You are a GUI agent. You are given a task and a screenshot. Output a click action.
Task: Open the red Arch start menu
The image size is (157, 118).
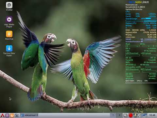(2, 115)
